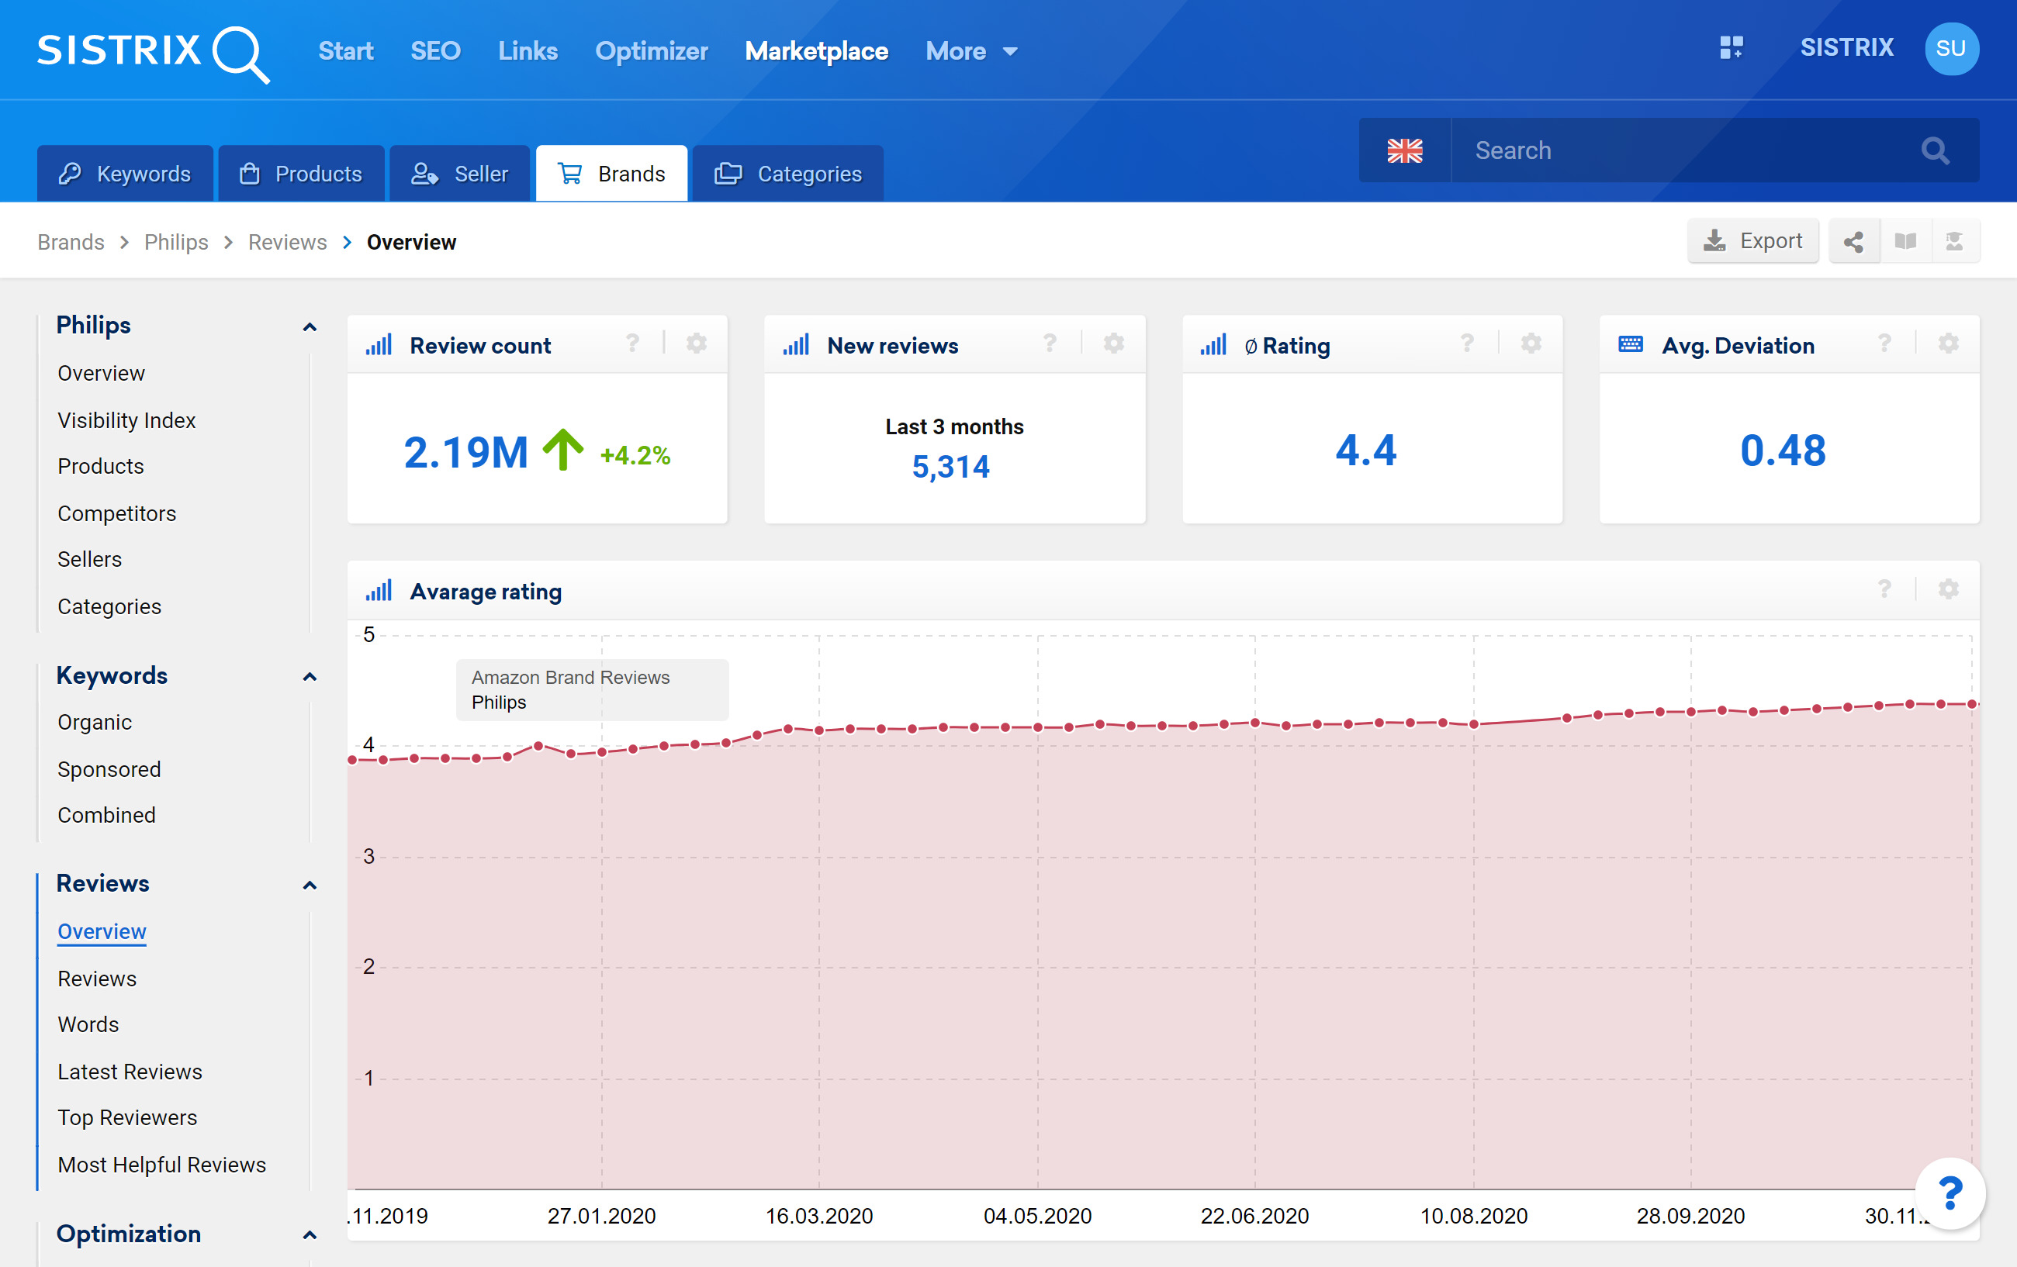
Task: Click the search magnifier icon
Action: coord(1934,150)
